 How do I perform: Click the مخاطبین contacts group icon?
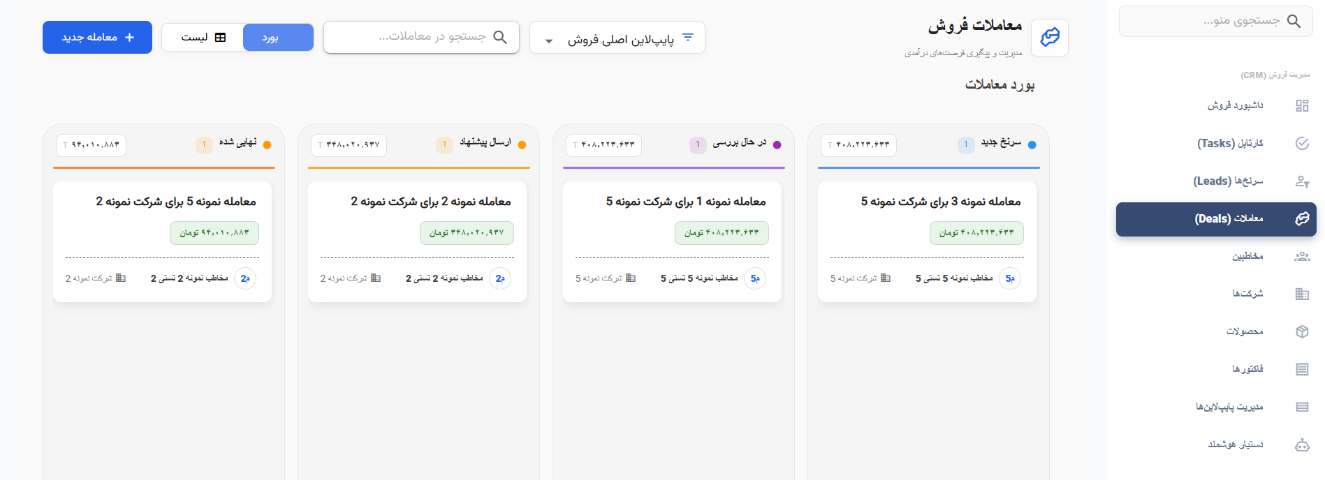tap(1302, 256)
